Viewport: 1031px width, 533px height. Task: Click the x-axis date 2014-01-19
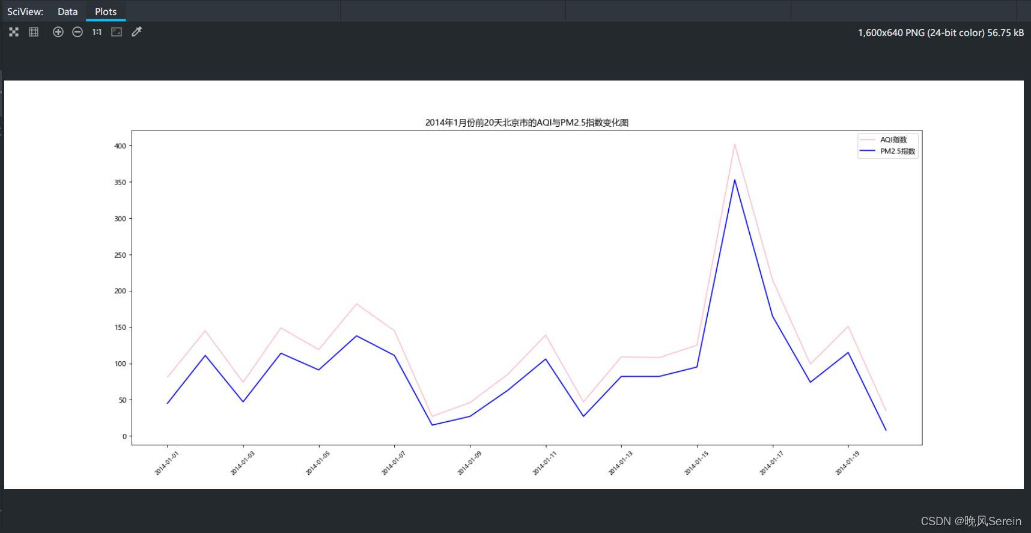click(x=847, y=463)
